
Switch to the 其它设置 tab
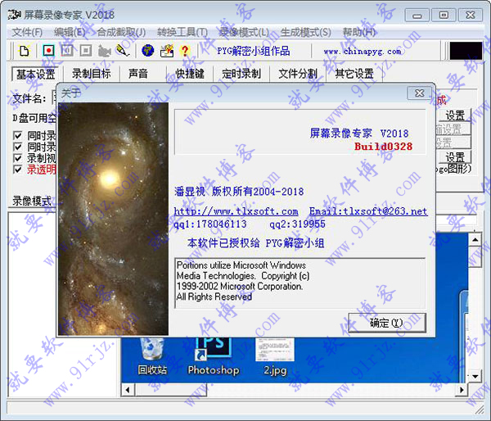pyautogui.click(x=354, y=74)
